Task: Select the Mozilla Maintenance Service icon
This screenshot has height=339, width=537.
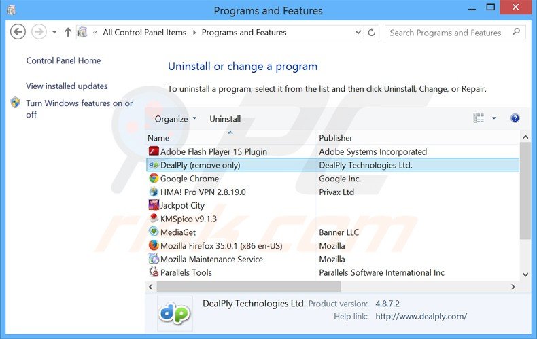Action: tap(154, 259)
